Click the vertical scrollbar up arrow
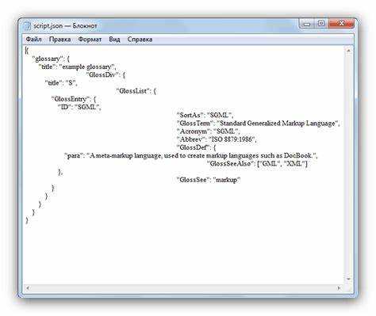This screenshot has height=316, width=376. click(348, 50)
